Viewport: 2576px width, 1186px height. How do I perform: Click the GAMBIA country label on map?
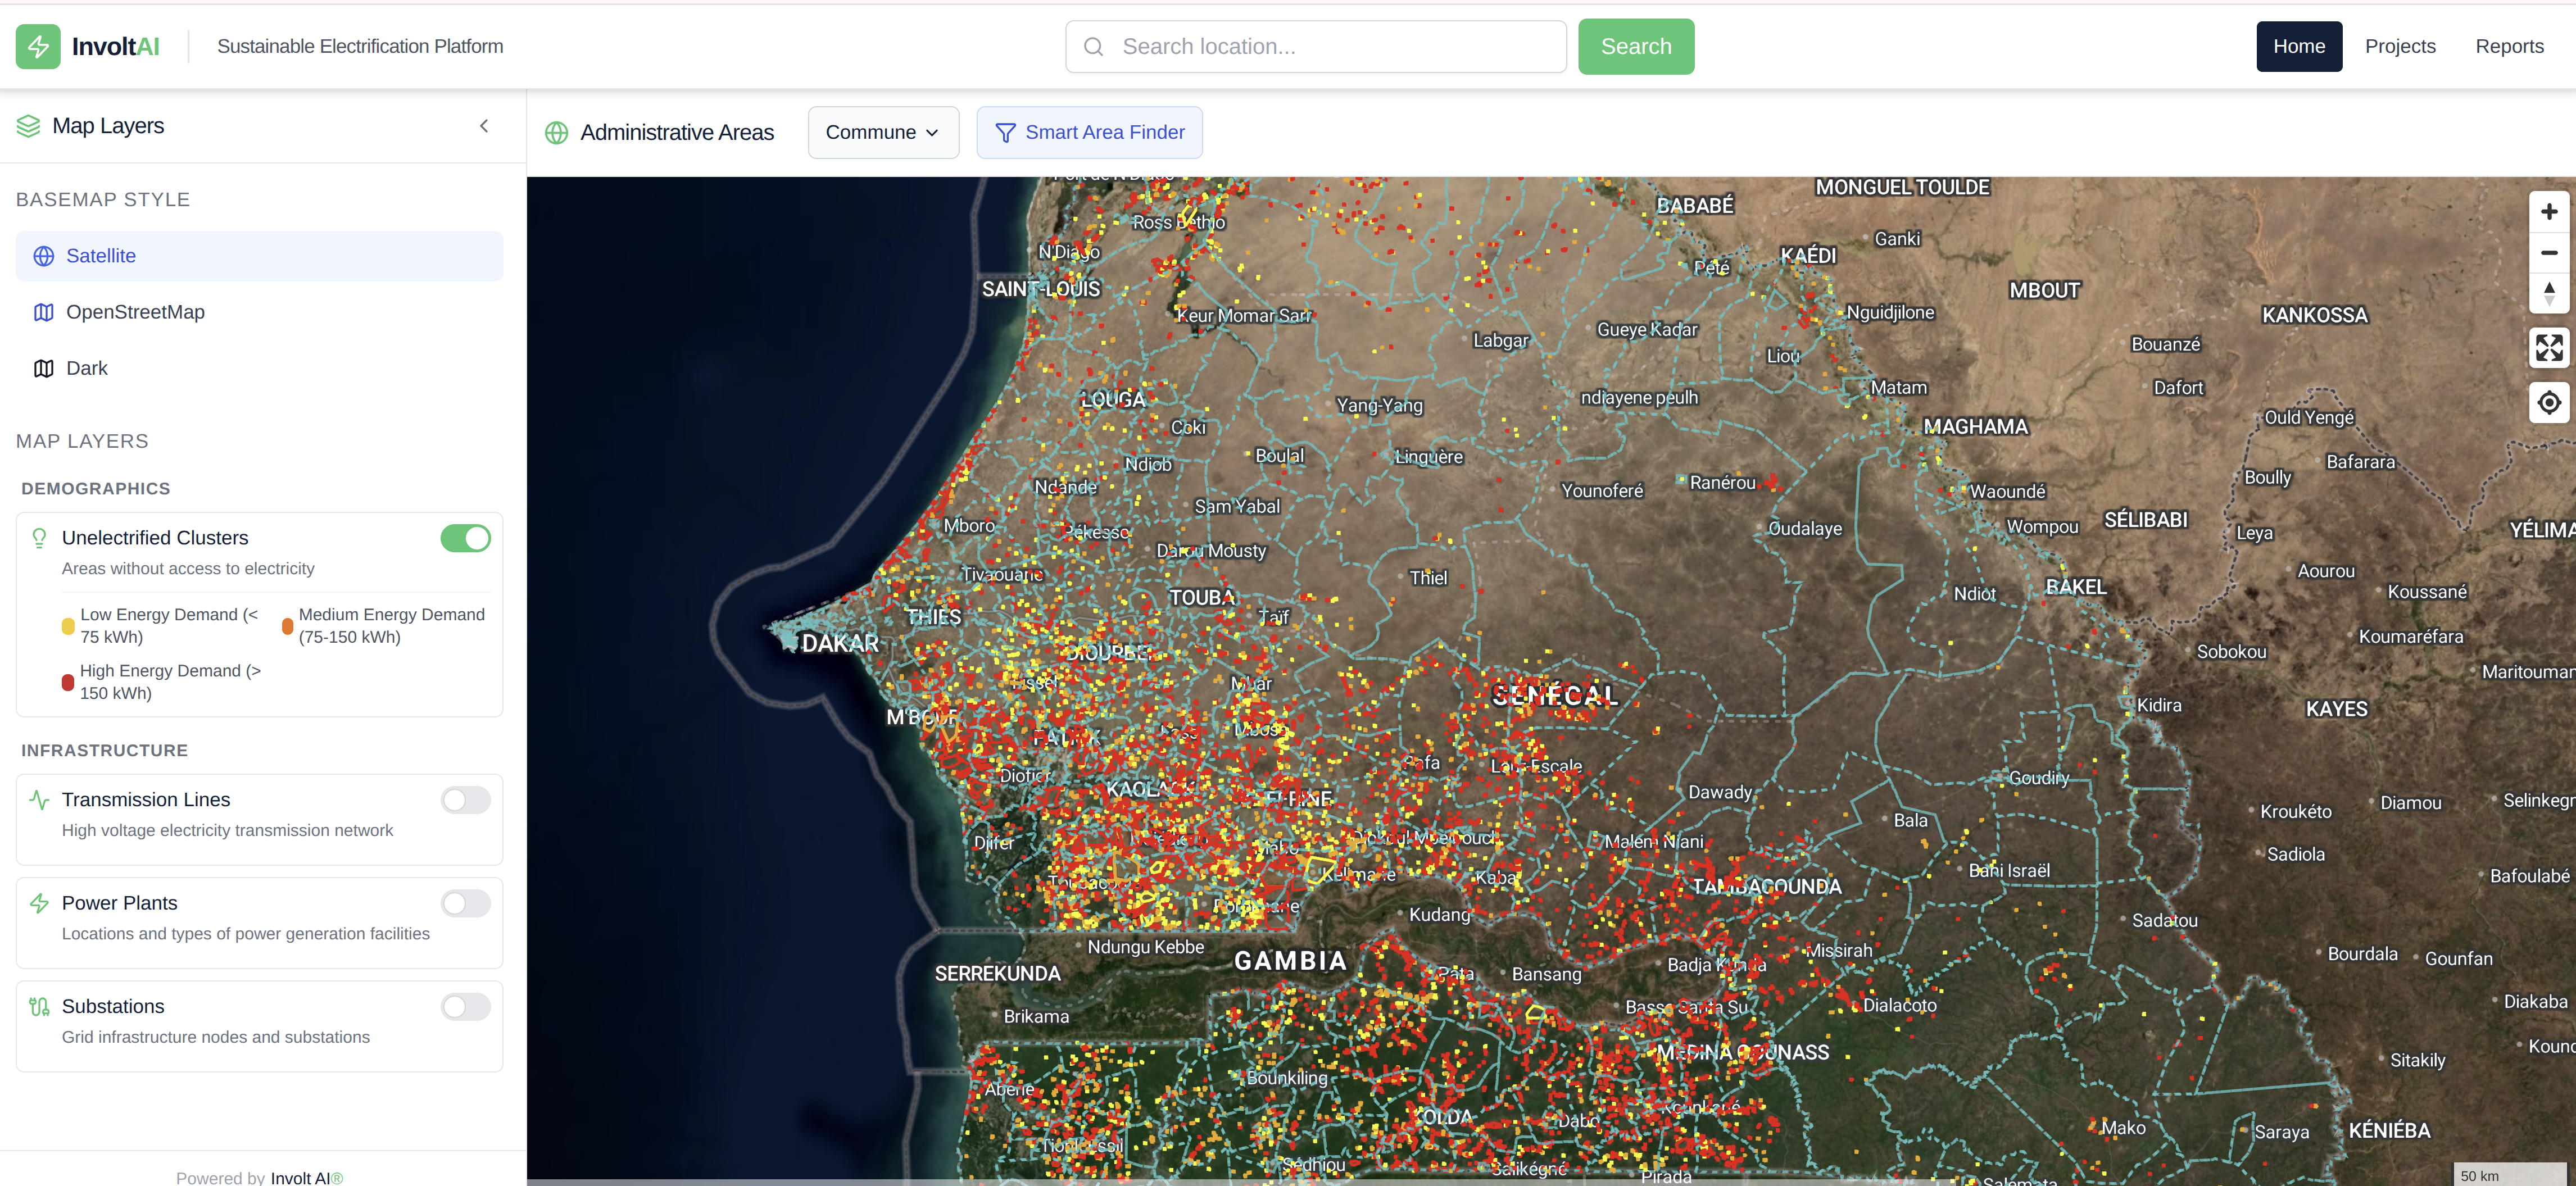[x=1290, y=961]
